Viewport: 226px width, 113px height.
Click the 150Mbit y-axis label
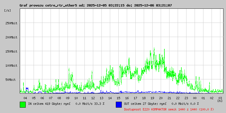11,51
